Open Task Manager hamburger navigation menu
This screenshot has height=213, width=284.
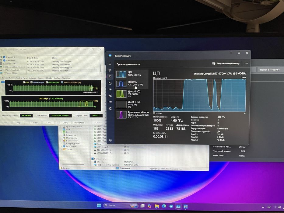(x=110, y=64)
